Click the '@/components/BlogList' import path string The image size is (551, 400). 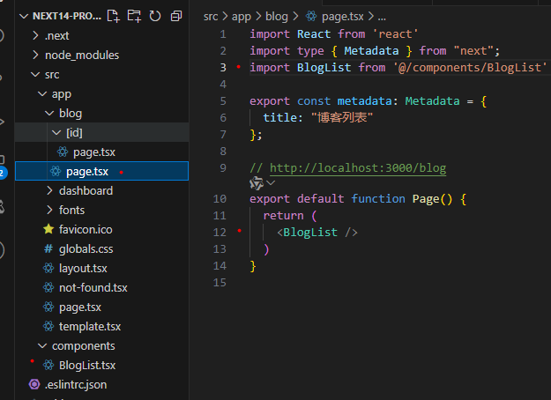point(470,68)
